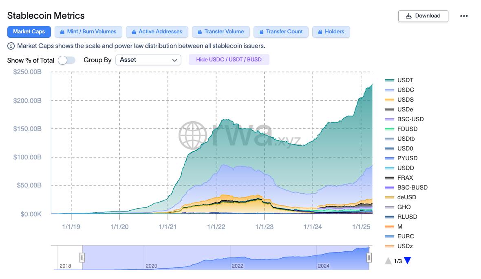Click the lock icon on Active Addresses

click(134, 32)
